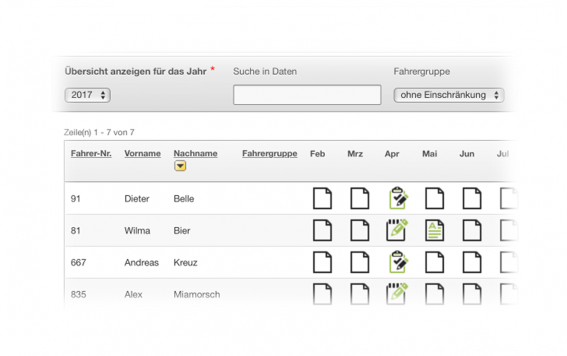Click Wilma Bier's empty June document icon
Viewport: 567px width, 356px height.
[472, 231]
